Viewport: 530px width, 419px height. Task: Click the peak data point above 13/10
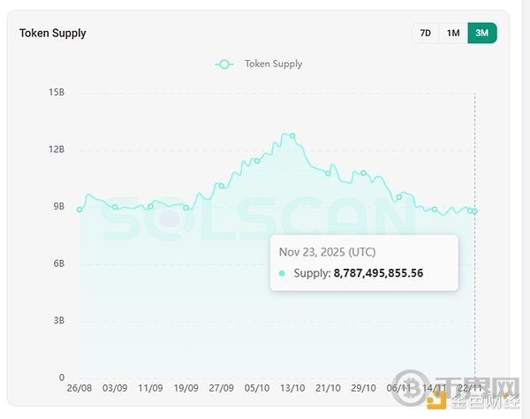point(292,136)
